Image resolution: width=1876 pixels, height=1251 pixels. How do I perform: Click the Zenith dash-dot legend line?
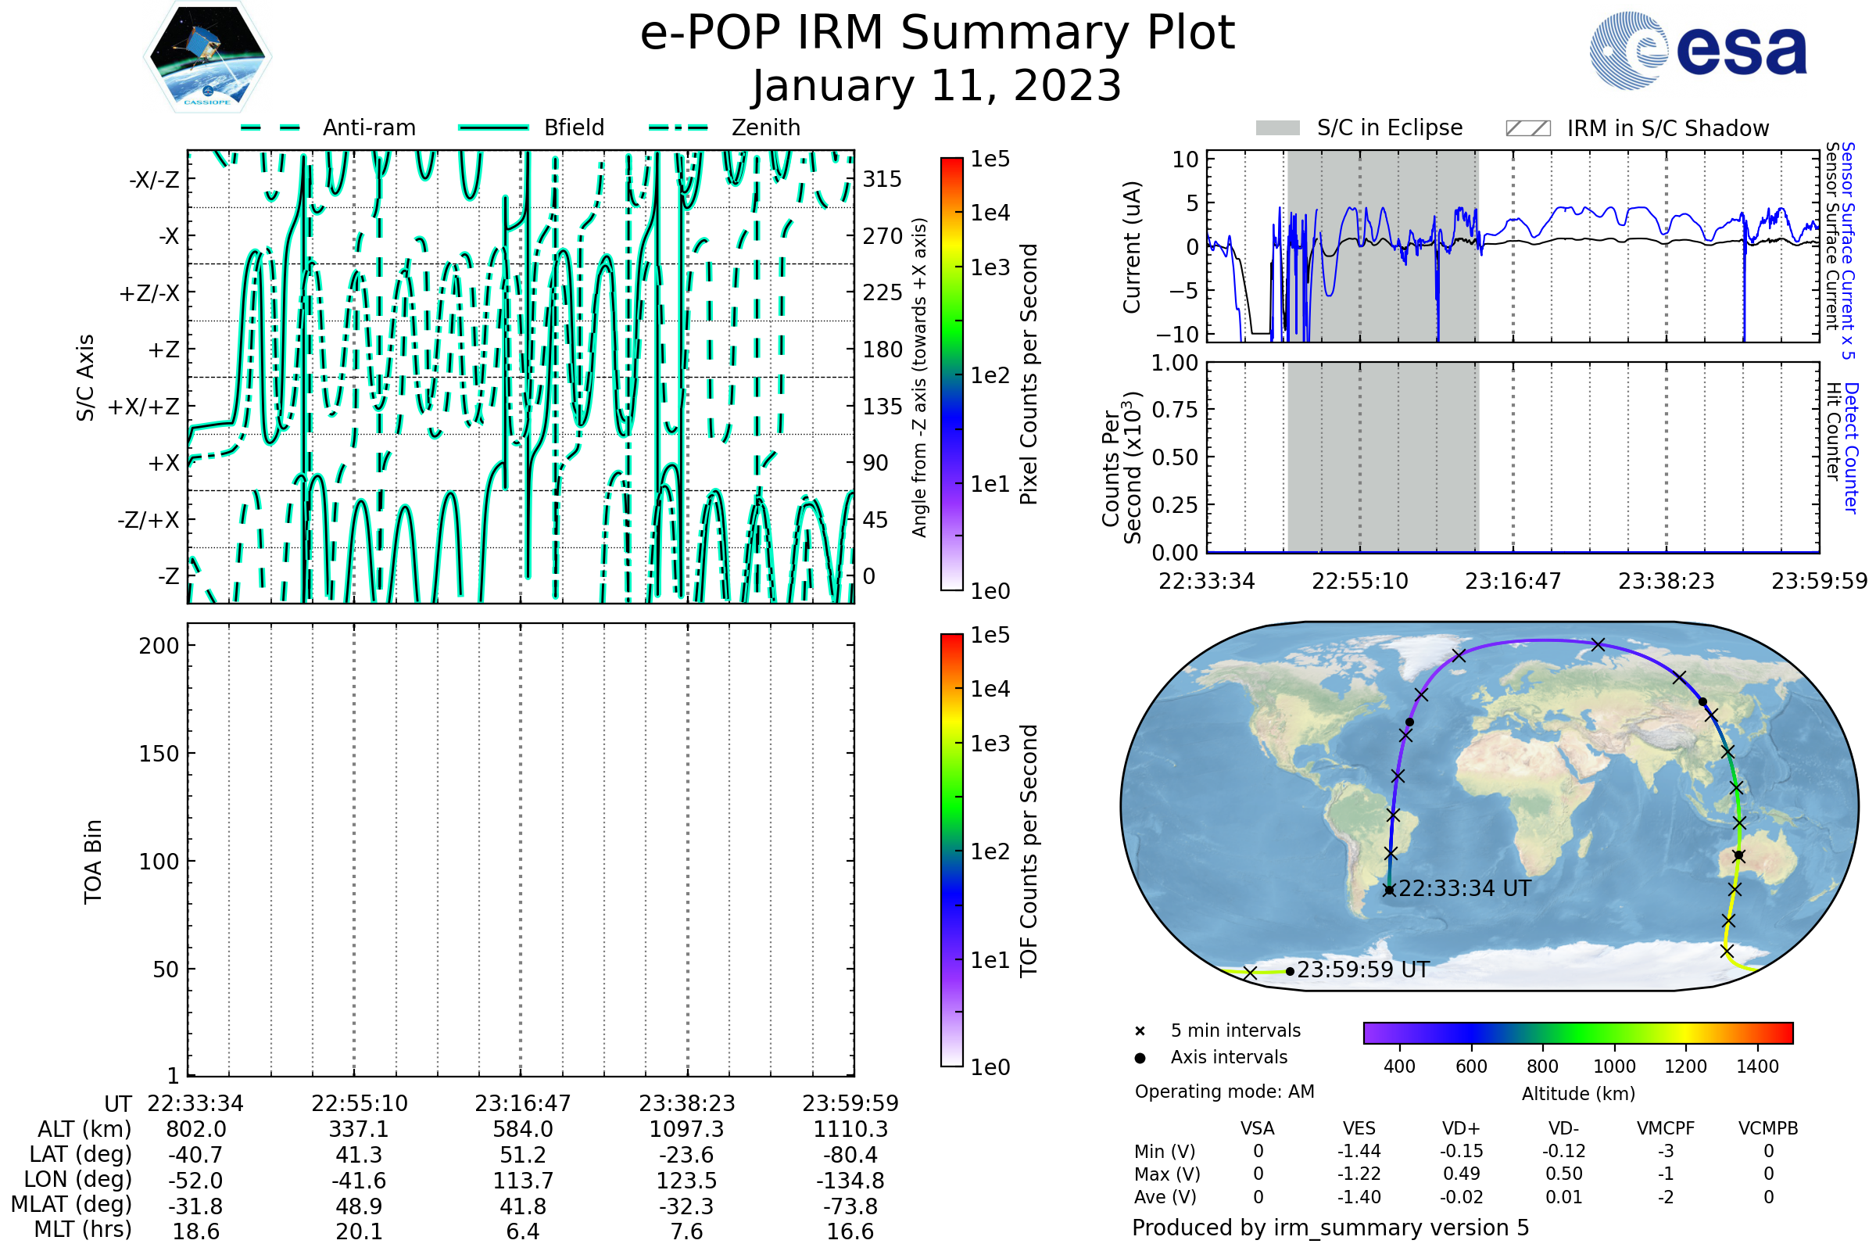pyautogui.click(x=678, y=127)
